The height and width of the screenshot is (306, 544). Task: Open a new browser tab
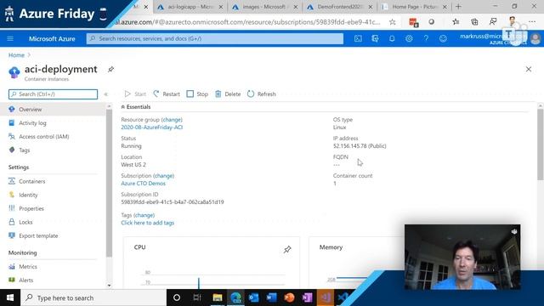point(458,7)
